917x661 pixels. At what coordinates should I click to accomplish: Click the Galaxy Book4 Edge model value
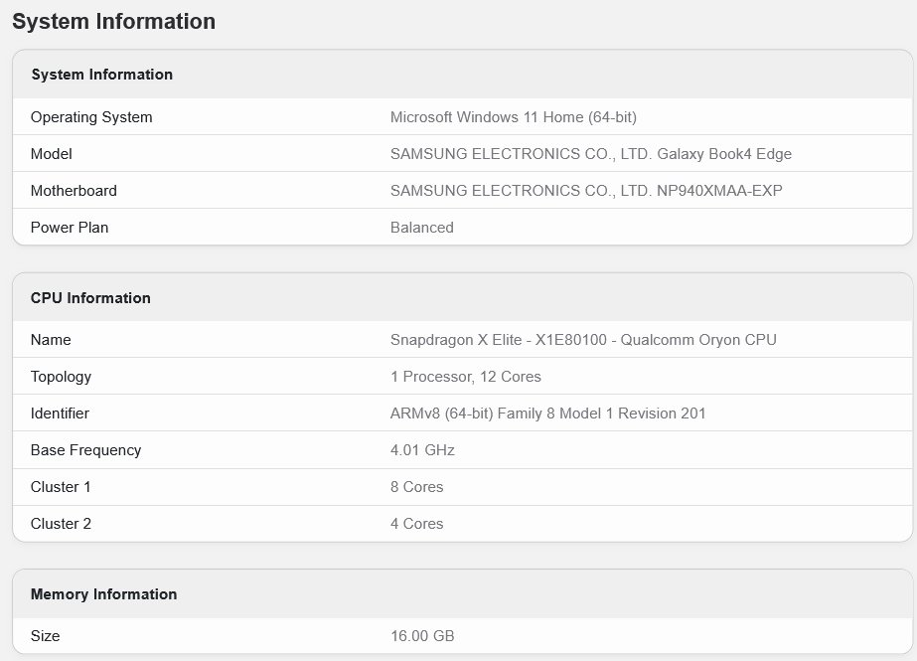(590, 154)
